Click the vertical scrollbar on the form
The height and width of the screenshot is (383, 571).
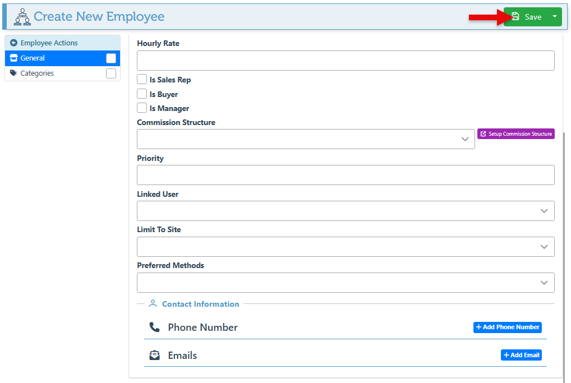[564, 252]
